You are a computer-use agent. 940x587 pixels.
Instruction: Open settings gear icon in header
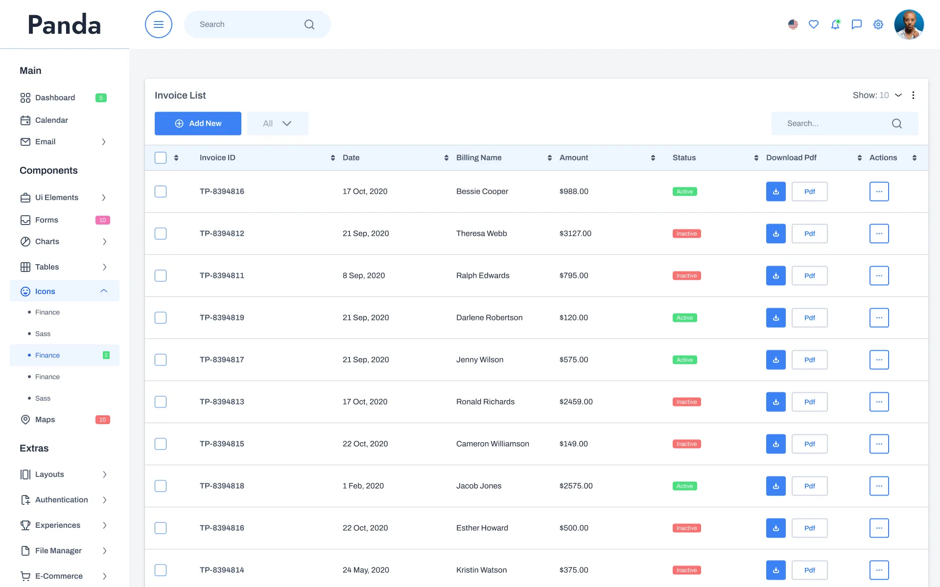click(878, 24)
